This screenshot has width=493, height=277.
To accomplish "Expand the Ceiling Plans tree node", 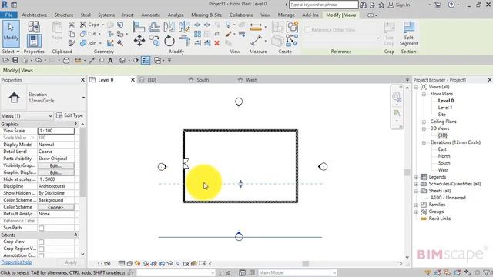I will click(424, 122).
